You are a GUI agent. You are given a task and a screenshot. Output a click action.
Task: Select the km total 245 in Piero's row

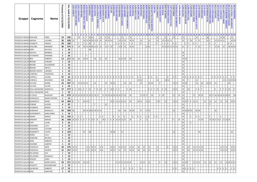pos(68,37)
